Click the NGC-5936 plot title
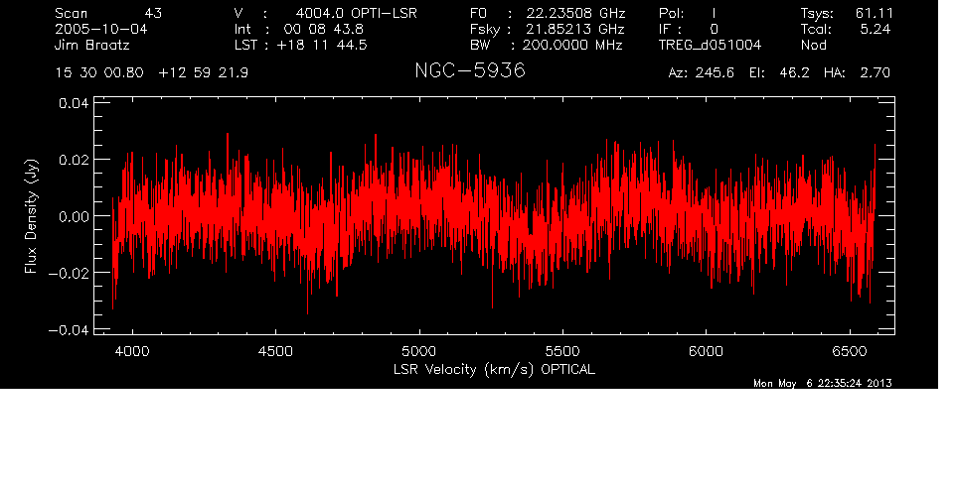The width and height of the screenshot is (956, 486). point(469,71)
